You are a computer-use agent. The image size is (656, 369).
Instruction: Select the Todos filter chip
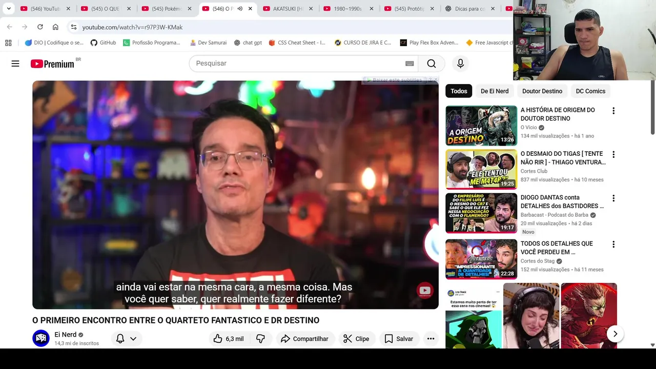pyautogui.click(x=459, y=91)
